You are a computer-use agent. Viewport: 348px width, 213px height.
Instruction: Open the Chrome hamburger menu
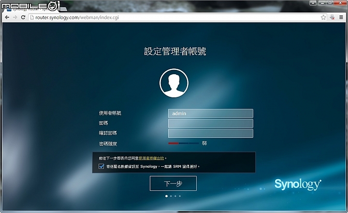coord(341,17)
